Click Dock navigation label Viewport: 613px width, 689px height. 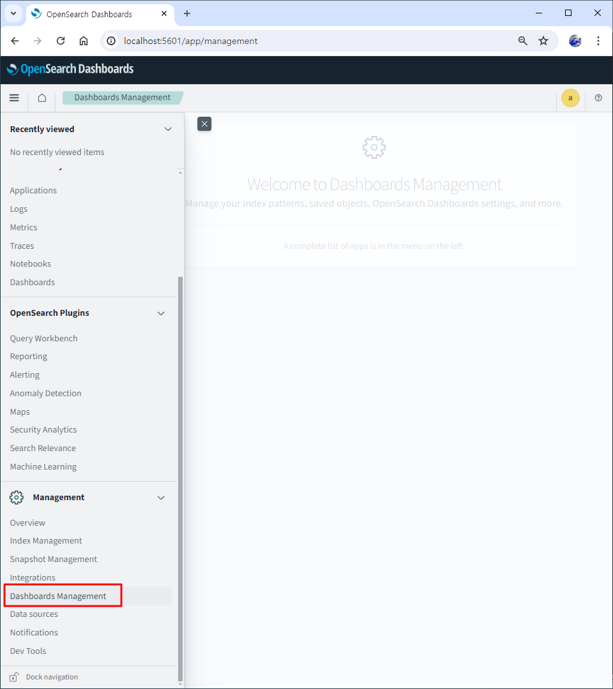coord(52,677)
